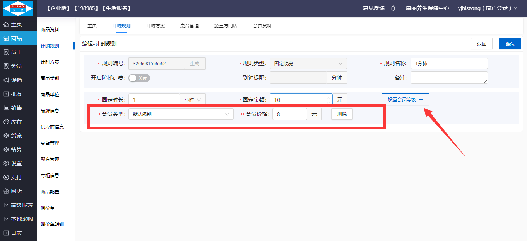The image size is (527, 241).
Task: Open 调价单明细 in the submenu
Action: coord(52,224)
